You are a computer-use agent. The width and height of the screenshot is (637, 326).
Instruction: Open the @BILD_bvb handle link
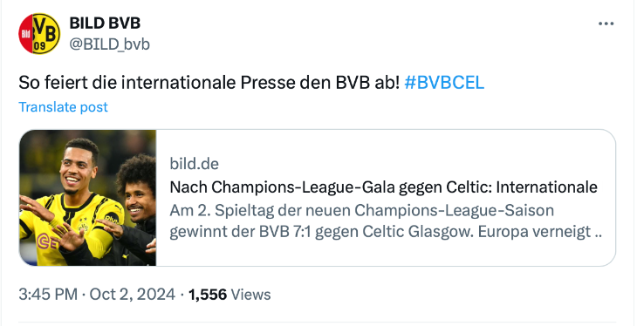point(110,44)
